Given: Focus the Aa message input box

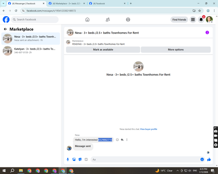Looking at the screenshot, I should (145, 160).
